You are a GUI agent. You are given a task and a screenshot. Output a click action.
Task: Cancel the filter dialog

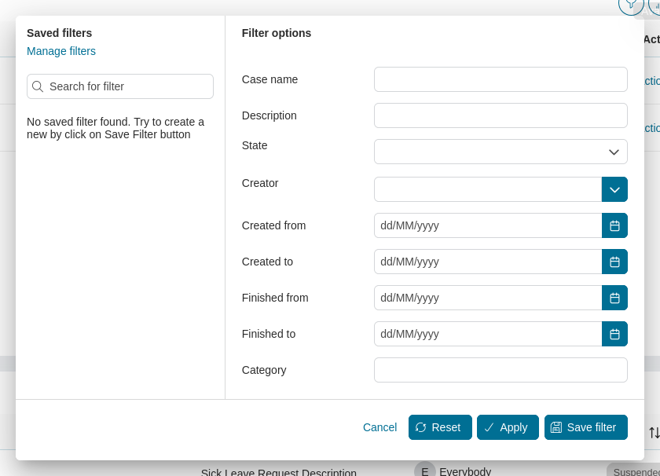(379, 427)
